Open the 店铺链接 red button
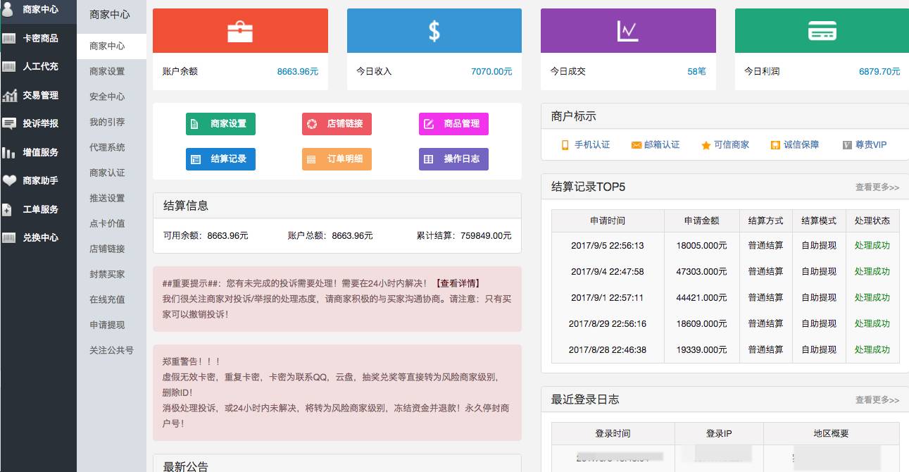 [x=337, y=124]
